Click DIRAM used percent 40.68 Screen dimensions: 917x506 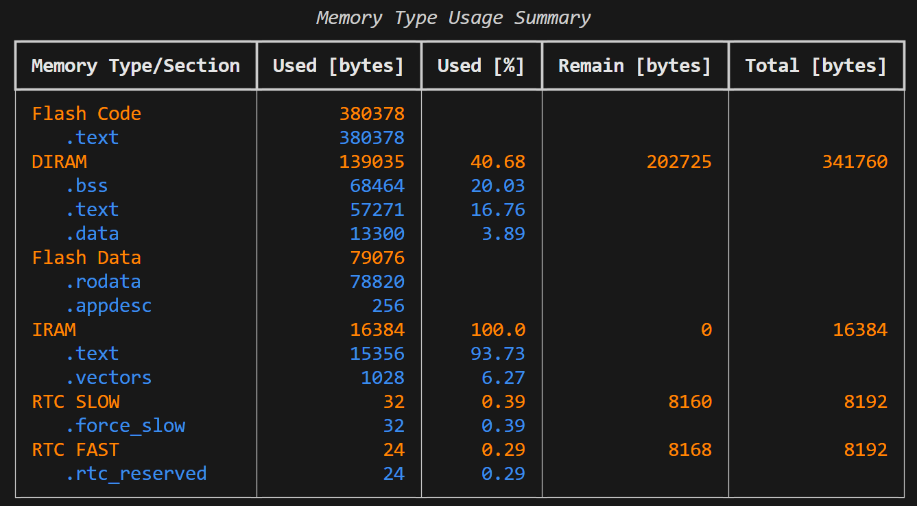498,162
